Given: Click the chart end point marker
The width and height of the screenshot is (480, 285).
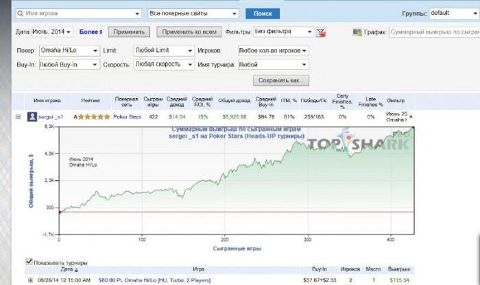Looking at the screenshot, I should [413, 128].
